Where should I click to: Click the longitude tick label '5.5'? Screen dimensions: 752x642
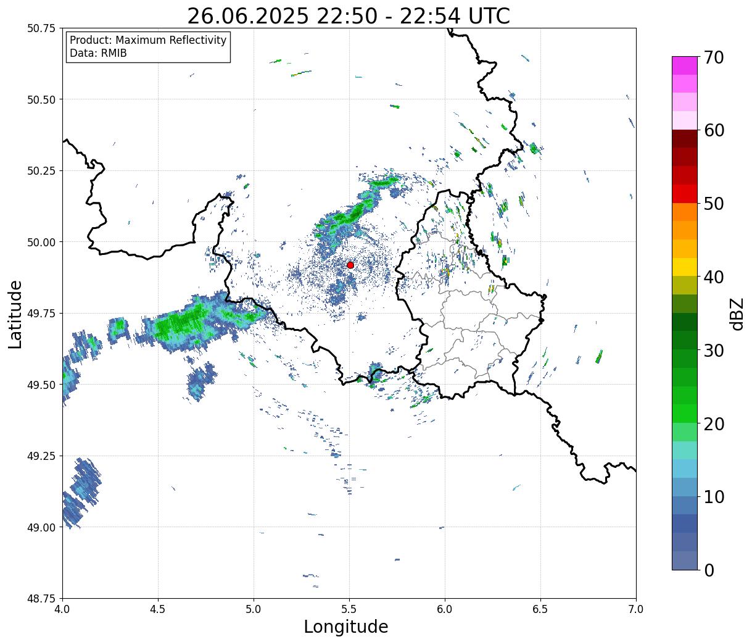click(x=349, y=609)
